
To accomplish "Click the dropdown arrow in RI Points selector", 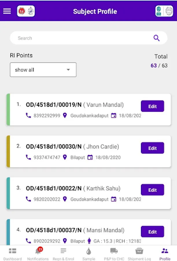I will [x=68, y=70].
